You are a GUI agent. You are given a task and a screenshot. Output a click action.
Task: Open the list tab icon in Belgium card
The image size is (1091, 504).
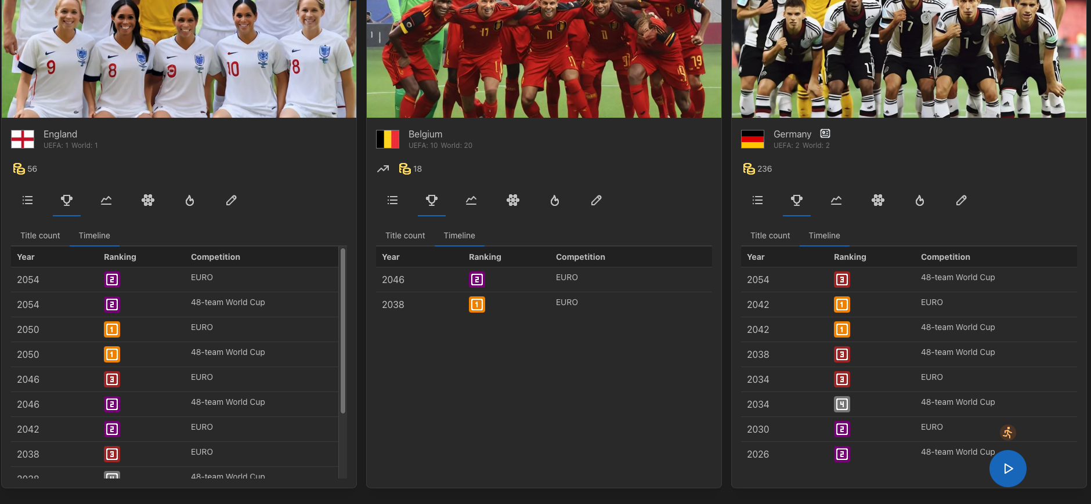pos(392,200)
